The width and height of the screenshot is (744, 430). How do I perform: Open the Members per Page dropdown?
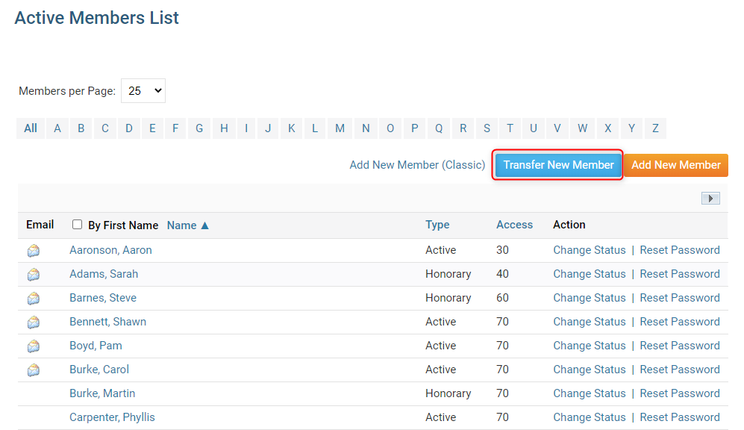(143, 91)
